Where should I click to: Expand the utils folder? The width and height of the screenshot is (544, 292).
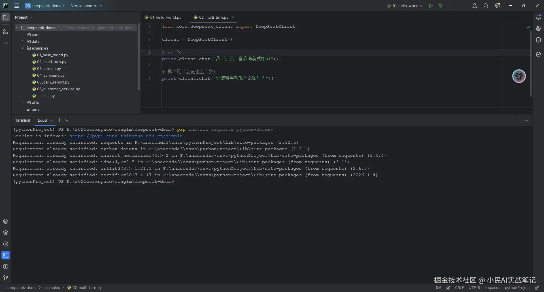(x=23, y=102)
